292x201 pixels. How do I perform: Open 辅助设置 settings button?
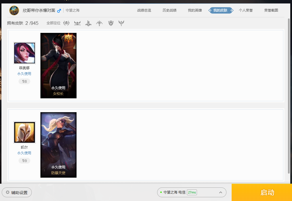[x=17, y=192]
